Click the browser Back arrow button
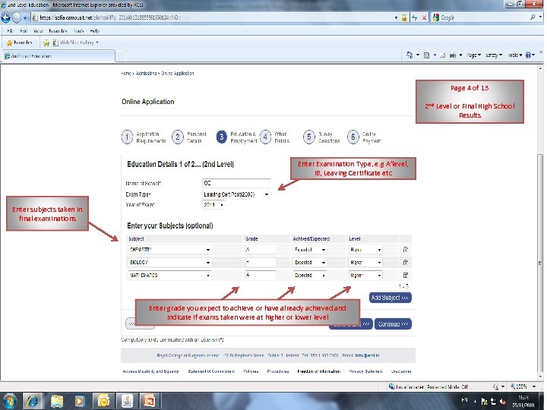The image size is (547, 410). pos(6,17)
